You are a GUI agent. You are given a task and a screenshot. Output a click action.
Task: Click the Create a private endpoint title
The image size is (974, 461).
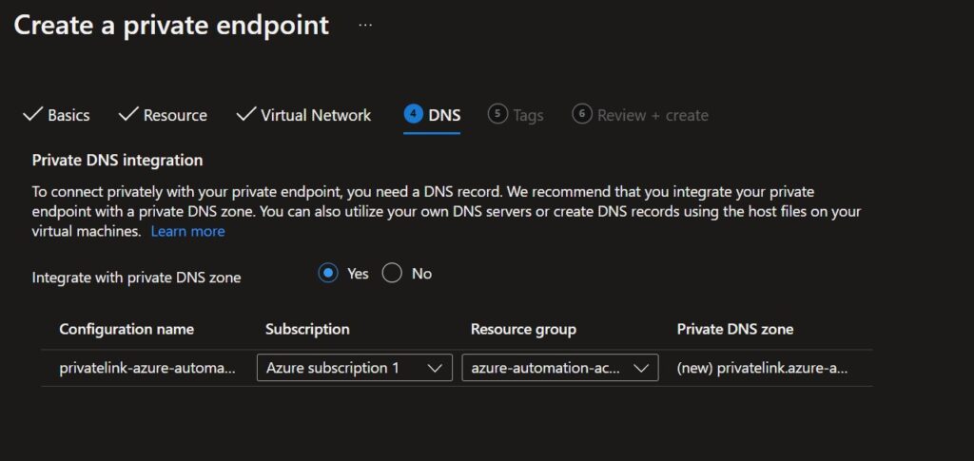[171, 26]
